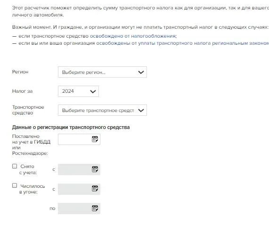Click the chevron arrow beside year 2024
This screenshot has width=269, height=225.
click(x=93, y=91)
